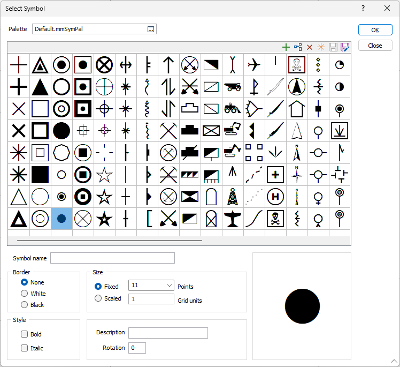The height and width of the screenshot is (367, 400).
Task: Select the oil derrick tower symbol
Action: 233,197
